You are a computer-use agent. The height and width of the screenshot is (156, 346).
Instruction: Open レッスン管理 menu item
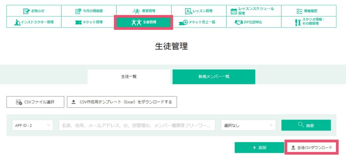[x=199, y=11]
